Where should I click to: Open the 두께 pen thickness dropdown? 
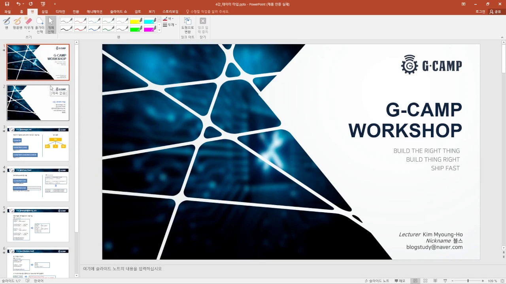point(170,24)
